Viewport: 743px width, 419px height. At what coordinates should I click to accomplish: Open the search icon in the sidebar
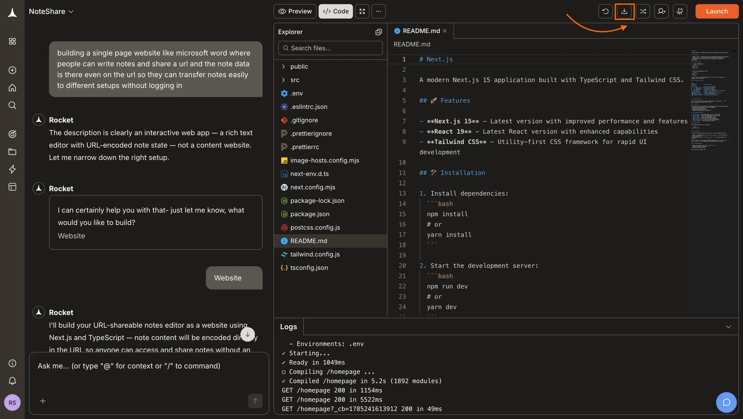12,105
